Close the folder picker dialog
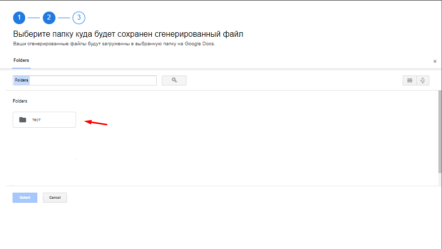The width and height of the screenshot is (442, 249). [x=435, y=61]
